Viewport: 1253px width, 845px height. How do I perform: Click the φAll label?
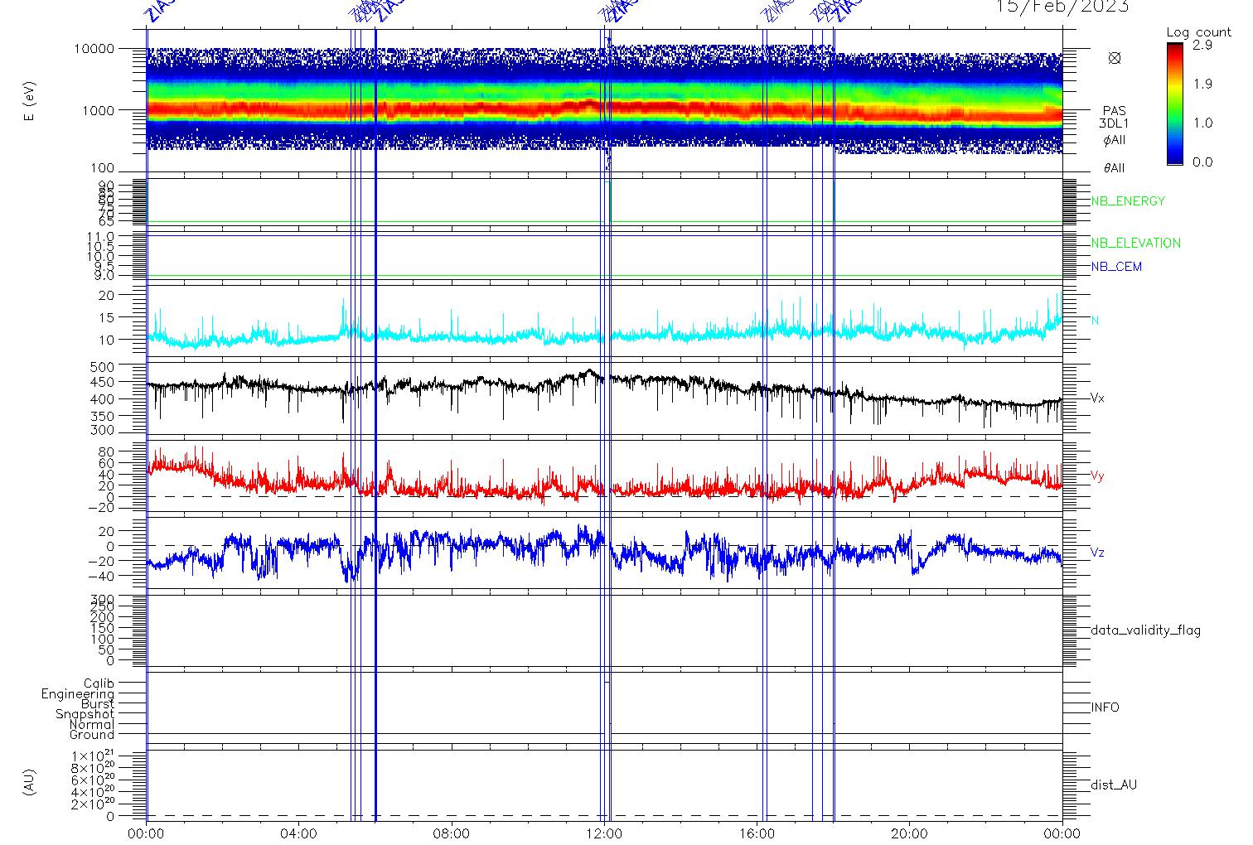click(1114, 140)
